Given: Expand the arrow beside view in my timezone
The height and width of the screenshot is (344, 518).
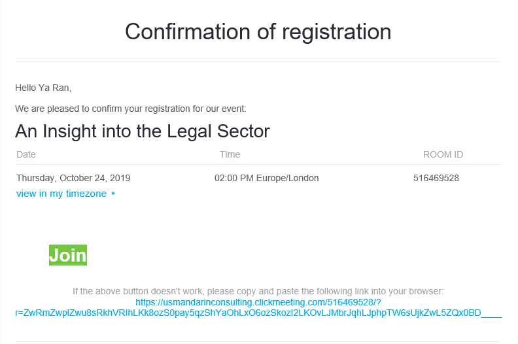Looking at the screenshot, I should click(113, 194).
